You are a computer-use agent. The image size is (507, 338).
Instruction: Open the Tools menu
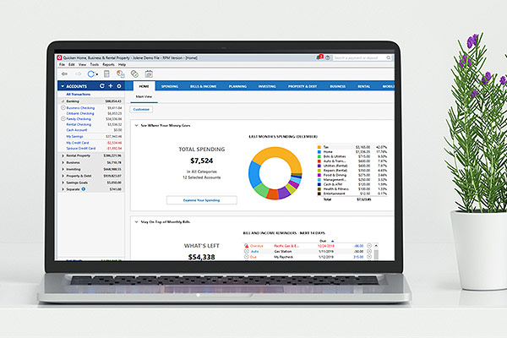[x=95, y=65]
